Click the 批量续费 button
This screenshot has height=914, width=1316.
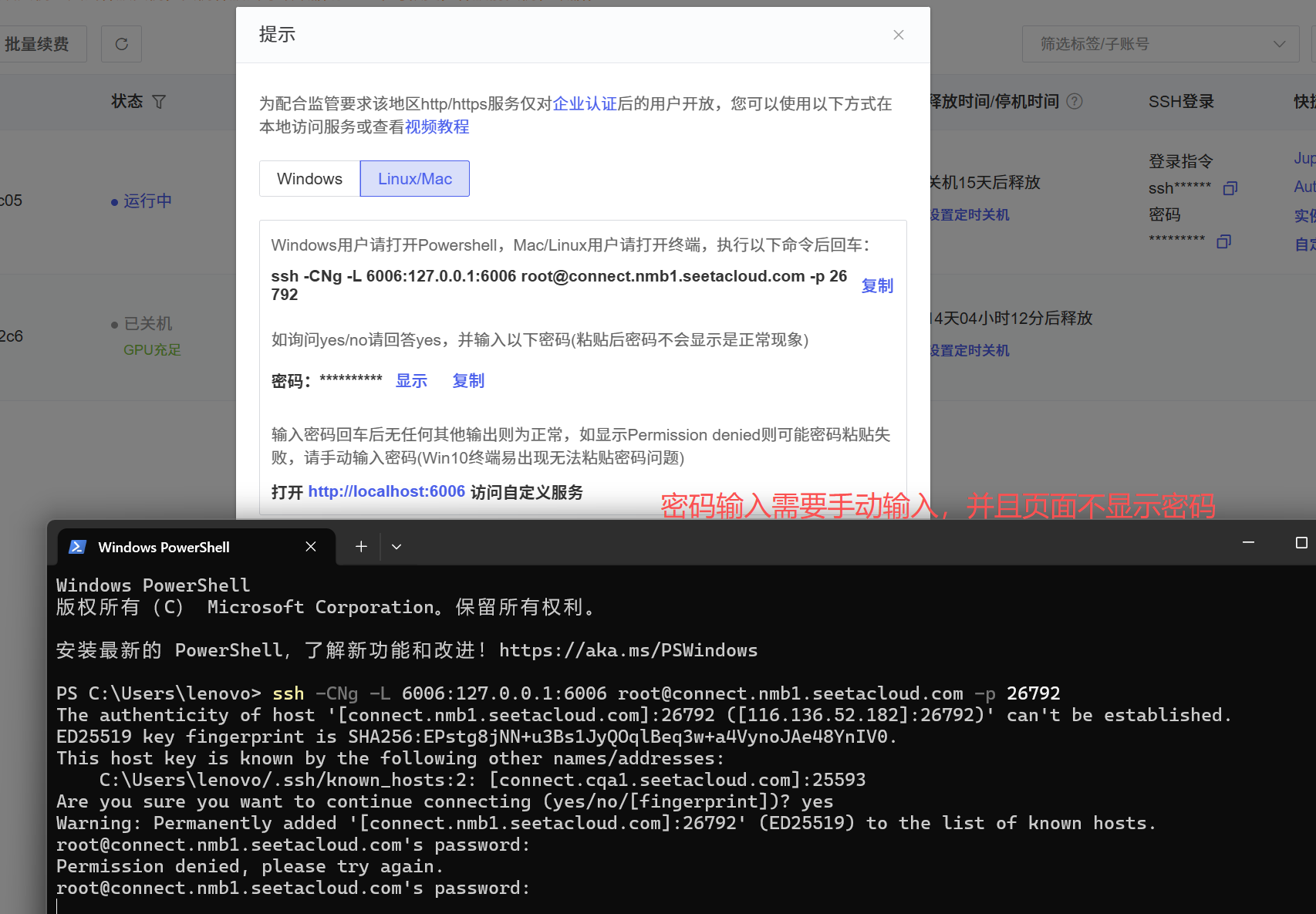pyautogui.click(x=37, y=44)
